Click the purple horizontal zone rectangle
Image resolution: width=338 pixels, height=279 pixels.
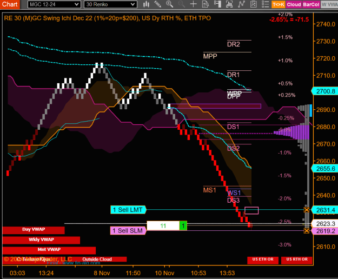pos(216,106)
